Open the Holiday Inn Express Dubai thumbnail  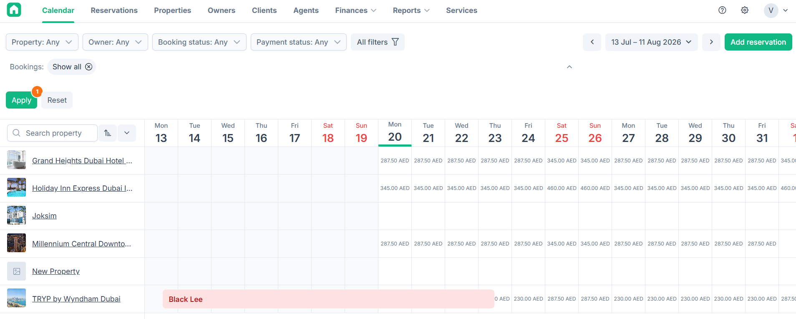point(17,188)
